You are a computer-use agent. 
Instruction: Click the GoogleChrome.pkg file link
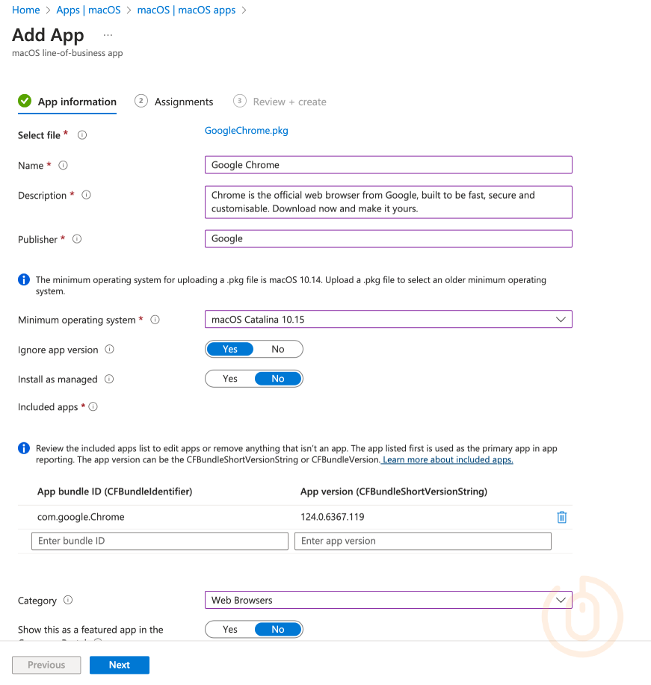click(246, 130)
